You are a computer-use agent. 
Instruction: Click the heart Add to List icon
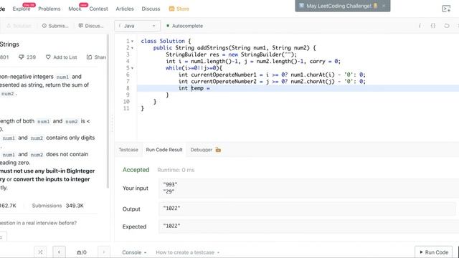[x=48, y=57]
